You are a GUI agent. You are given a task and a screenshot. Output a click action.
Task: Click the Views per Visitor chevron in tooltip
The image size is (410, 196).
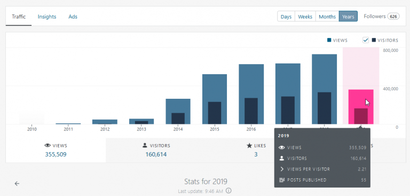(282, 169)
